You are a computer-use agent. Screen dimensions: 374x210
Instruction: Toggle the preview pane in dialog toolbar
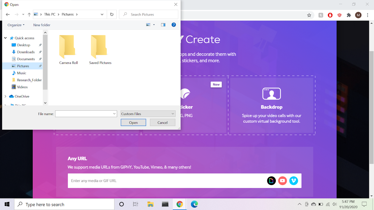click(163, 25)
